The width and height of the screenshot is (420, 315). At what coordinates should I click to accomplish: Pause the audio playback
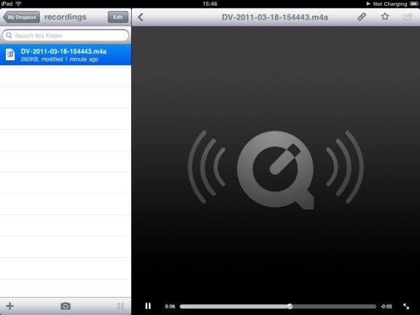(x=148, y=306)
